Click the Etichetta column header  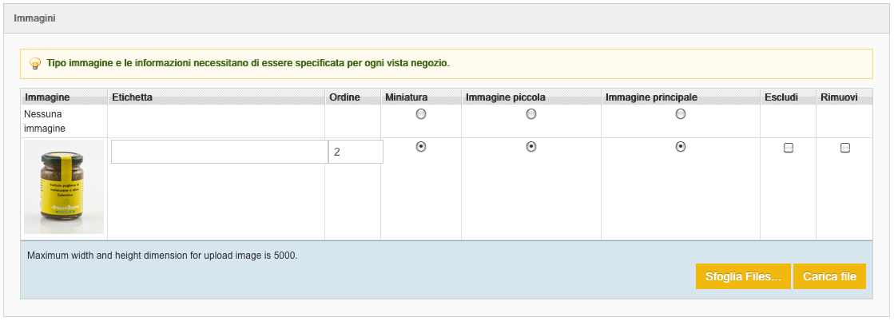click(133, 97)
